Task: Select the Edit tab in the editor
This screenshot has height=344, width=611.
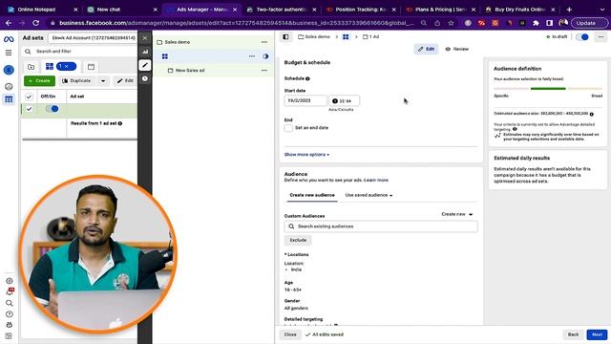Action: coord(426,49)
